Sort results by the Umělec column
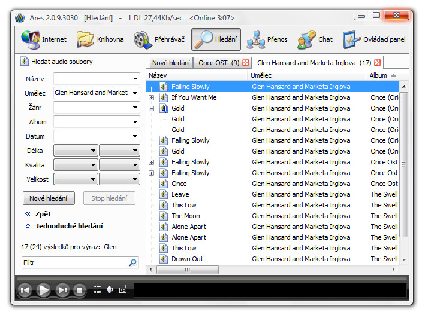The width and height of the screenshot is (422, 315). [307, 75]
